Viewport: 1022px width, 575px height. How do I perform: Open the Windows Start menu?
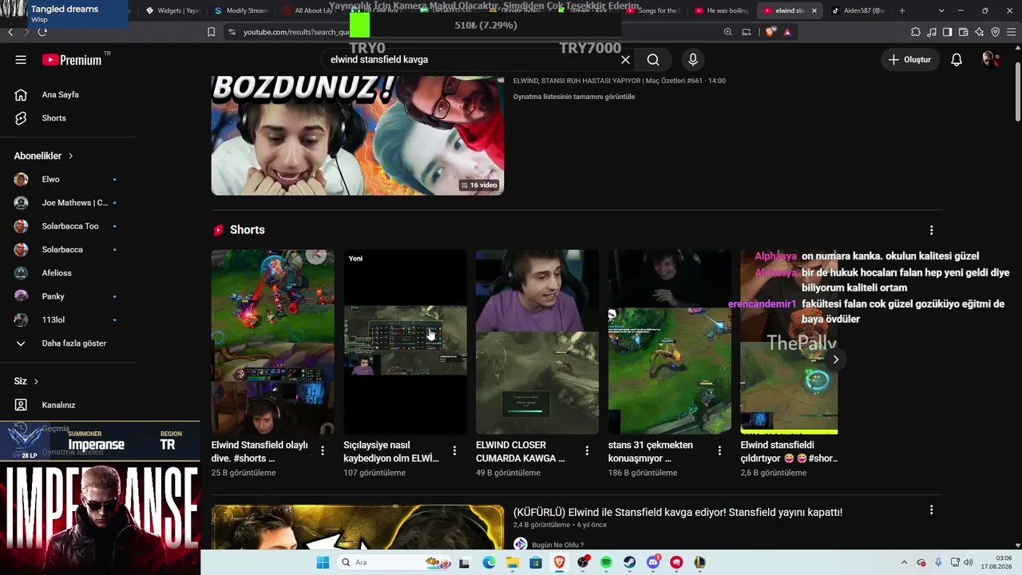(323, 562)
